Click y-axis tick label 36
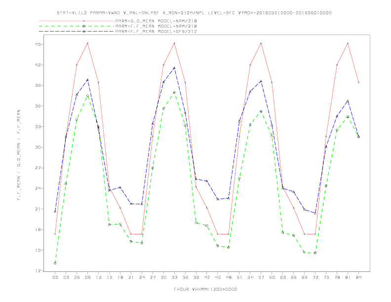This screenshot has height=302, width=391. pos(38,106)
